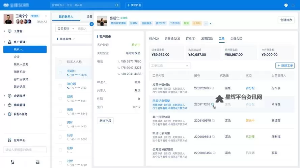Tick the checkbox for contact 岳超仁

pyautogui.click(x=60, y=73)
